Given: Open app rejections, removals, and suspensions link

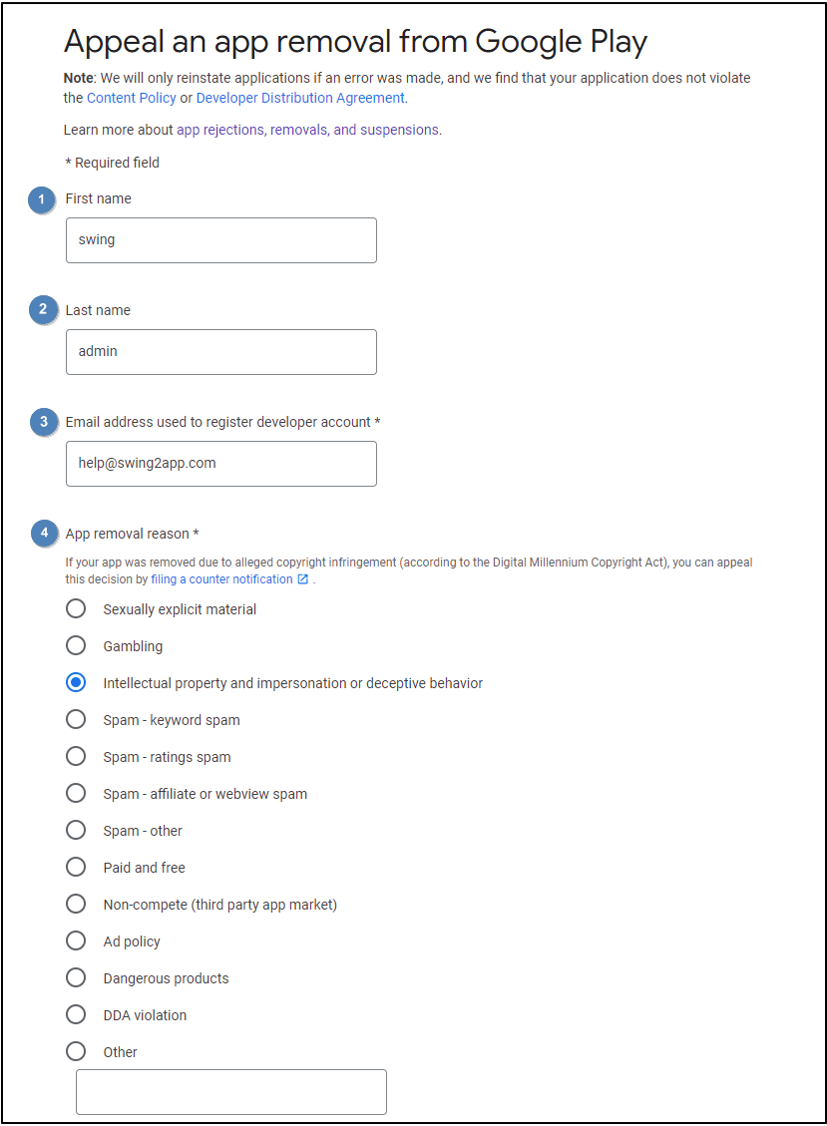Looking at the screenshot, I should click(x=308, y=130).
